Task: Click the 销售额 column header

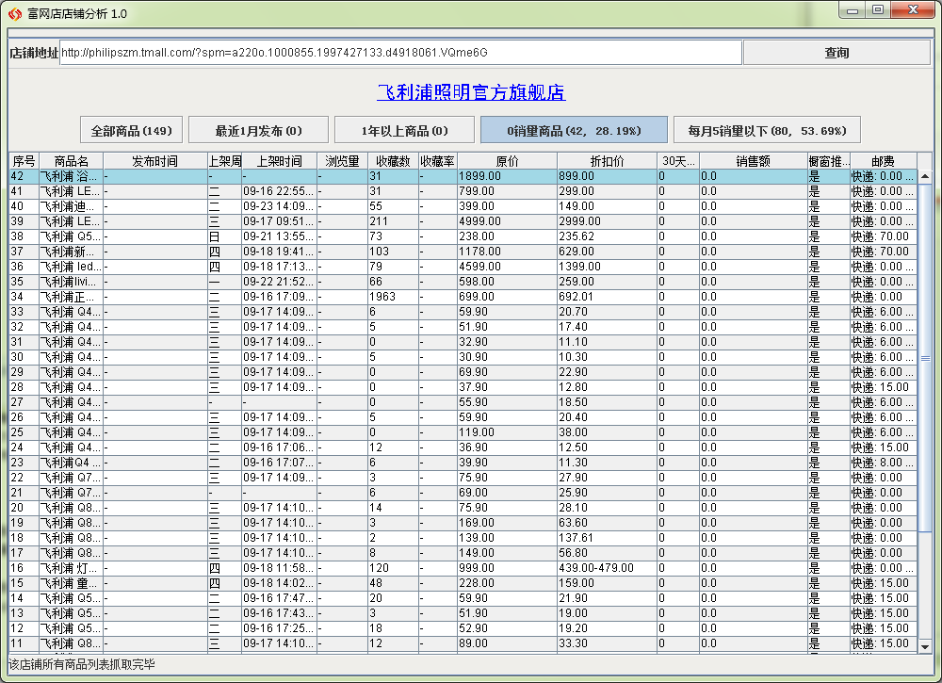Action: pos(753,161)
